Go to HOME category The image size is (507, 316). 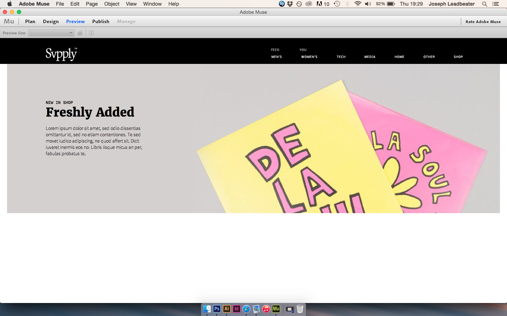[399, 57]
